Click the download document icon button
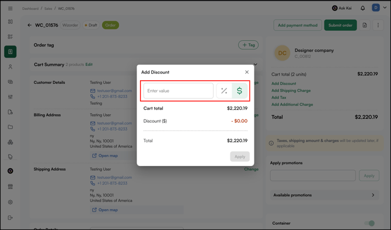 (x=365, y=25)
